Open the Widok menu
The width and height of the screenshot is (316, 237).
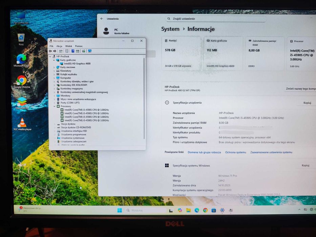(x=68, y=46)
